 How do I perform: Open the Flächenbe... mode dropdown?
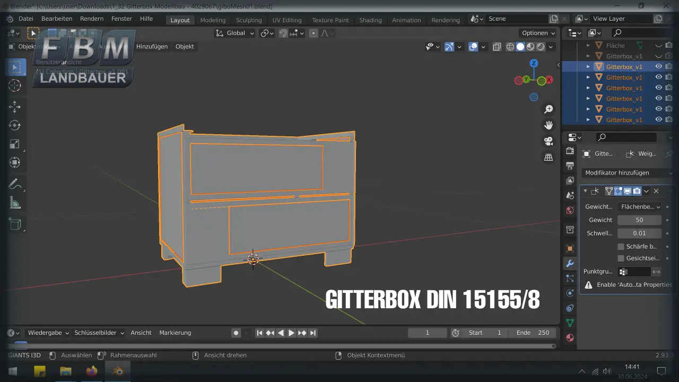pos(640,207)
